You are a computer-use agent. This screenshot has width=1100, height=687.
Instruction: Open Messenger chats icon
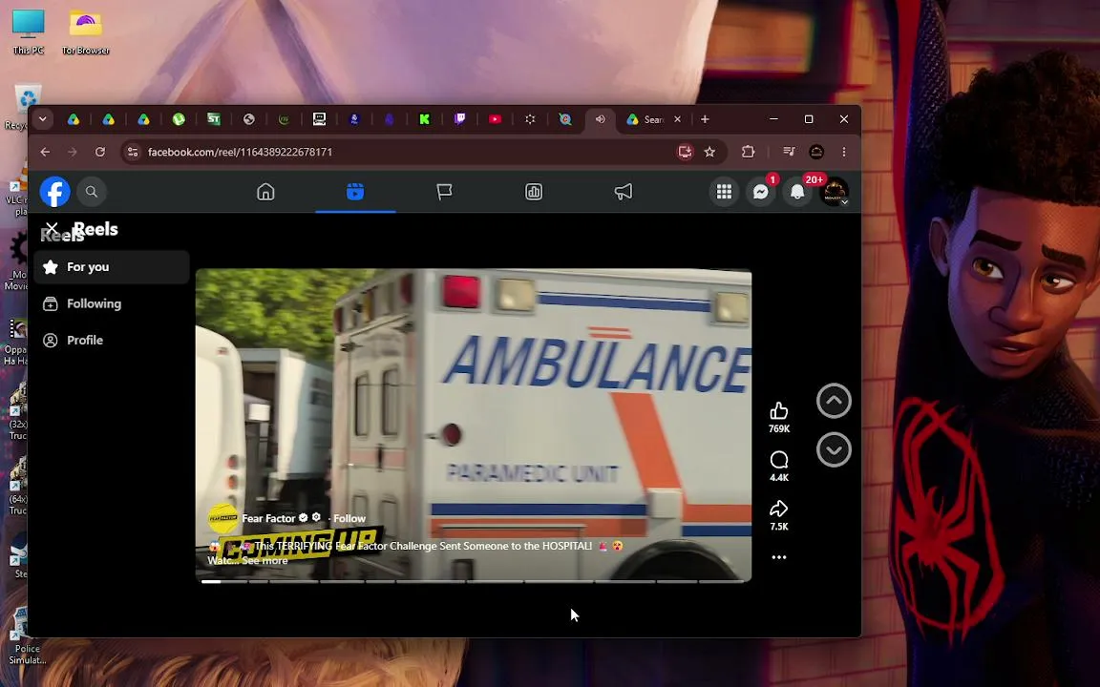pos(760,192)
